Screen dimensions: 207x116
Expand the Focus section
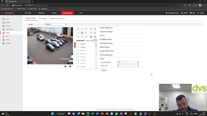pyautogui.click(x=102, y=35)
